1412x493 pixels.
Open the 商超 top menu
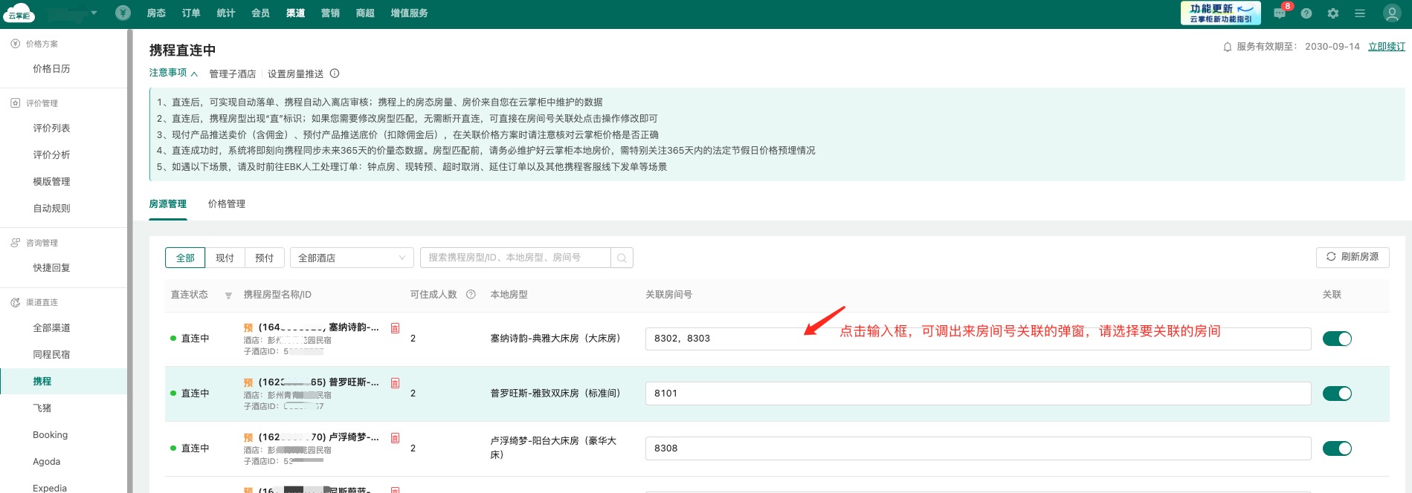(x=365, y=13)
